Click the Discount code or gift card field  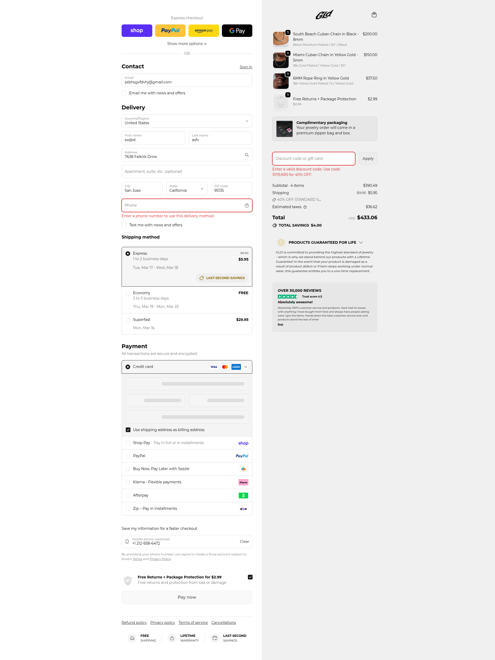[314, 159]
